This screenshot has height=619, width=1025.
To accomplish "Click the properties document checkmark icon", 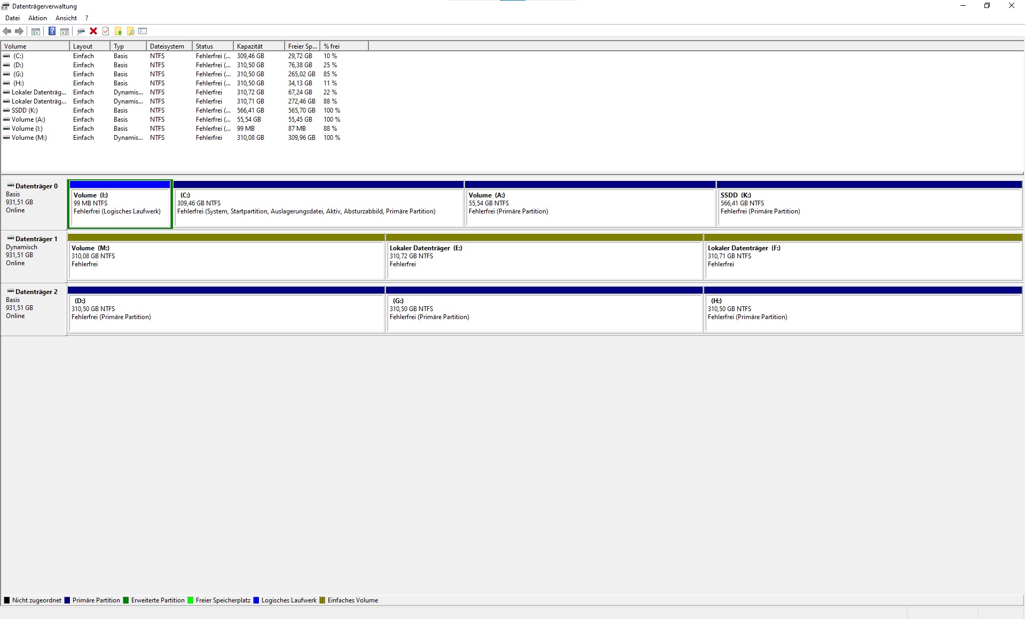I will coord(106,31).
